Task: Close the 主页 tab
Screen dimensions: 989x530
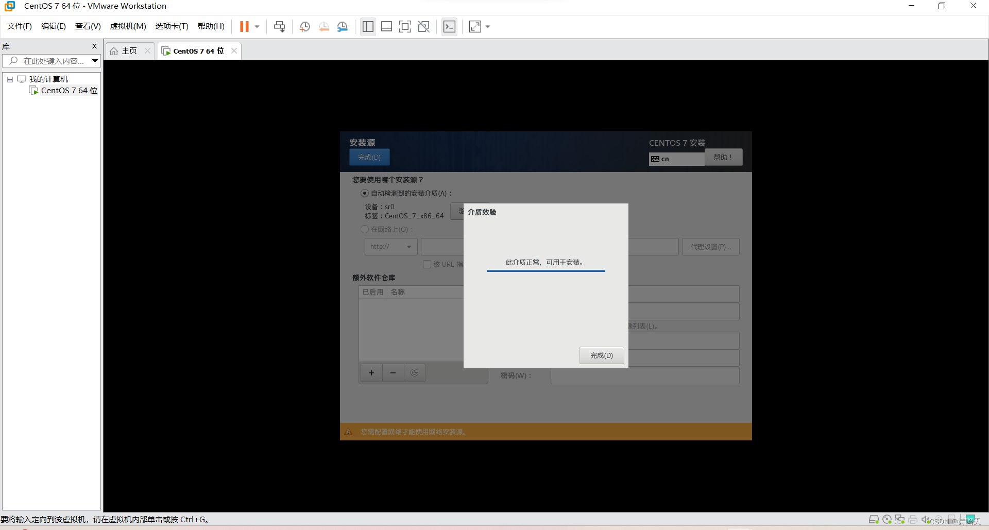Action: [x=147, y=50]
